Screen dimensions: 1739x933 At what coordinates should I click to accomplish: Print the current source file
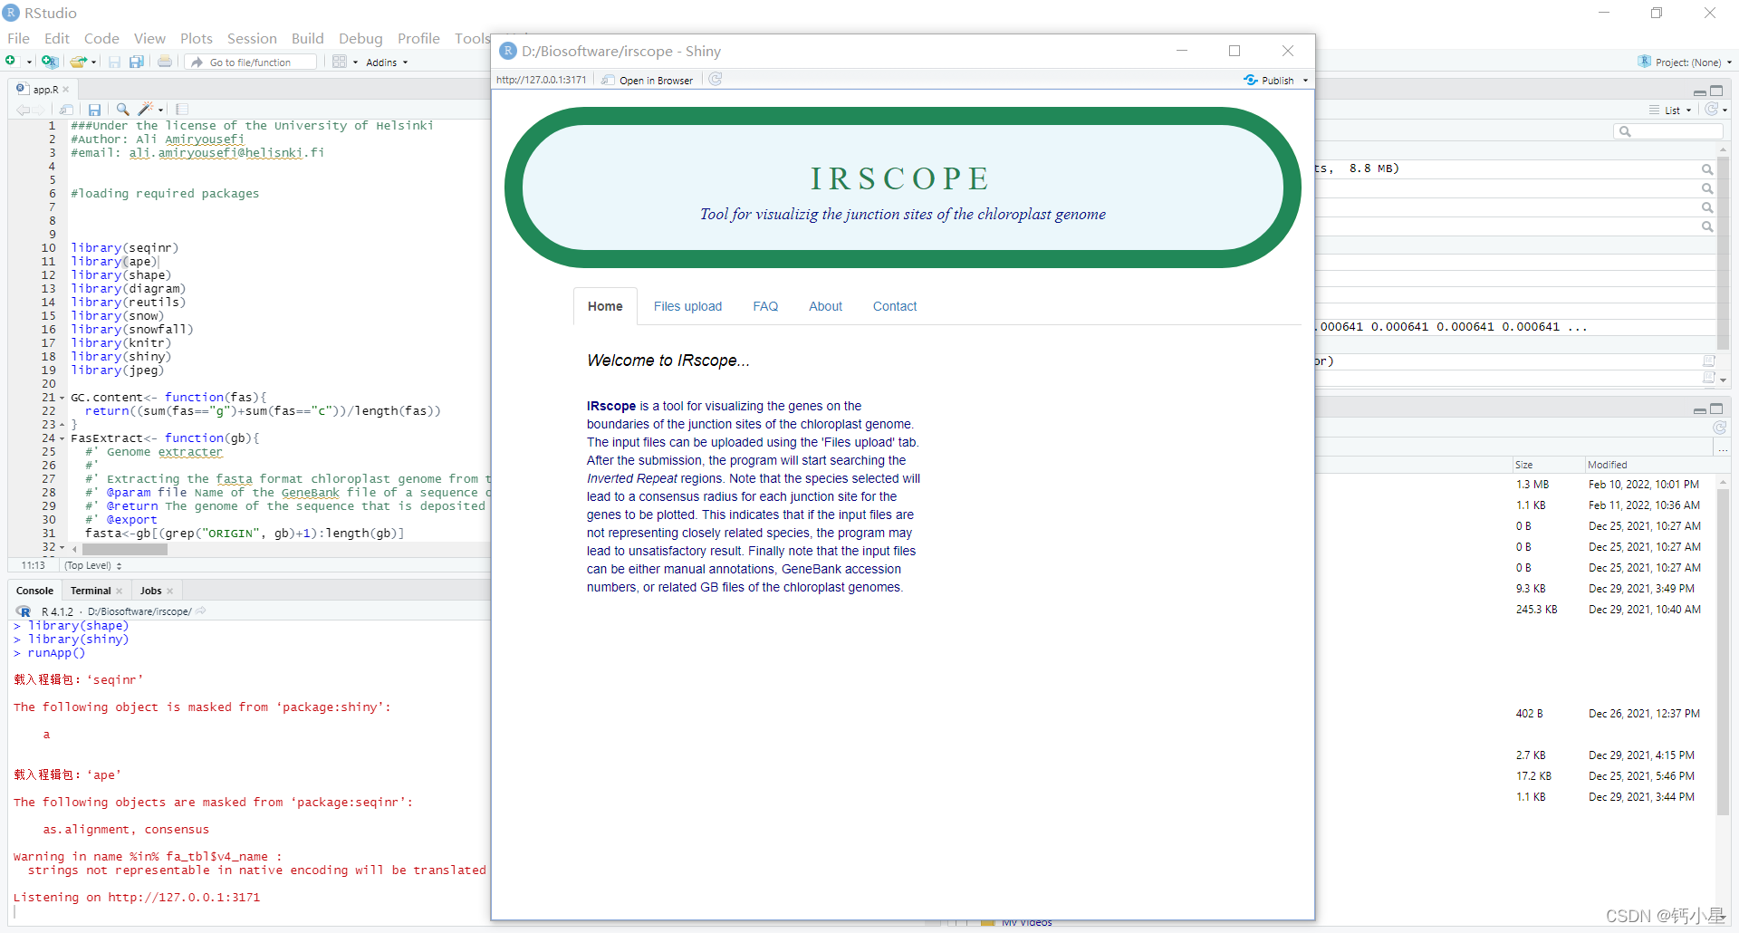pyautogui.click(x=164, y=61)
